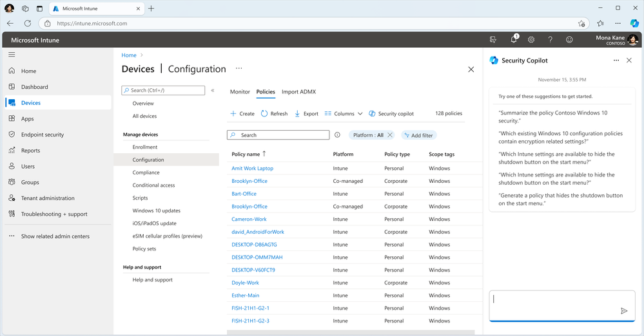Refresh the browser page
Viewport: 644px width, 336px height.
pos(28,23)
